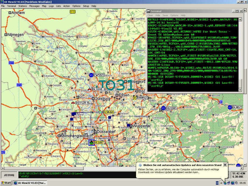Select the car icon for DL1DVE-9

point(90,89)
